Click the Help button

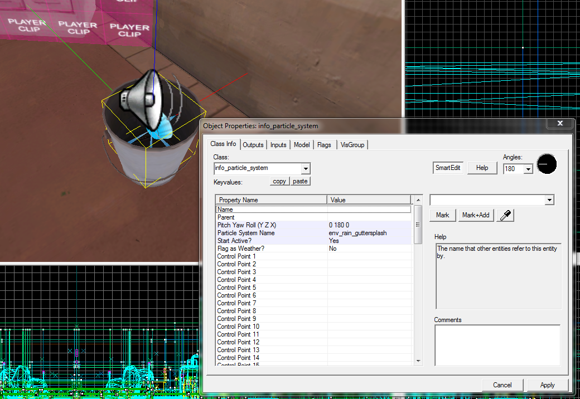(x=482, y=168)
